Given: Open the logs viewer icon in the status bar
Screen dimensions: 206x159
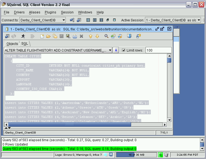Looking at the screenshot, I should pyautogui.click(x=111, y=155).
